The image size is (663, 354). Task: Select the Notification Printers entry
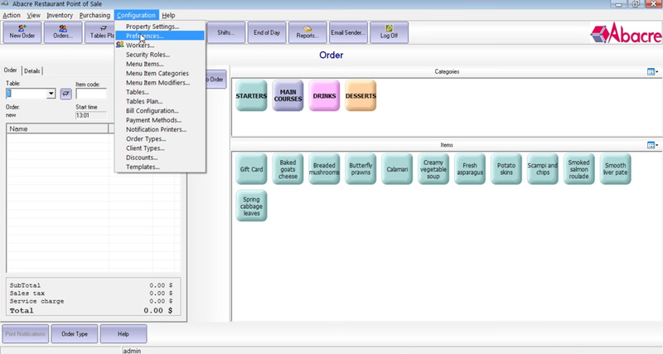click(x=160, y=129)
